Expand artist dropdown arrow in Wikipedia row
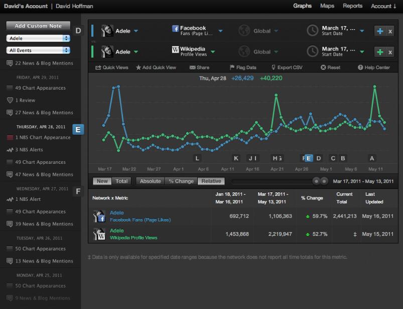Image resolution: width=403 pixels, height=309 pixels. (136, 52)
